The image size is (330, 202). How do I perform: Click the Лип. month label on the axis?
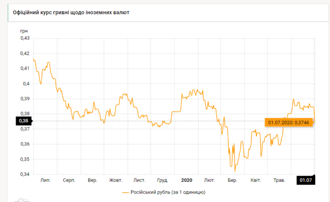click(x=46, y=180)
